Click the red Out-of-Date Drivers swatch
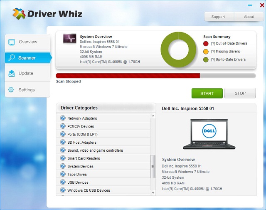This screenshot has width=266, height=210. (x=206, y=43)
